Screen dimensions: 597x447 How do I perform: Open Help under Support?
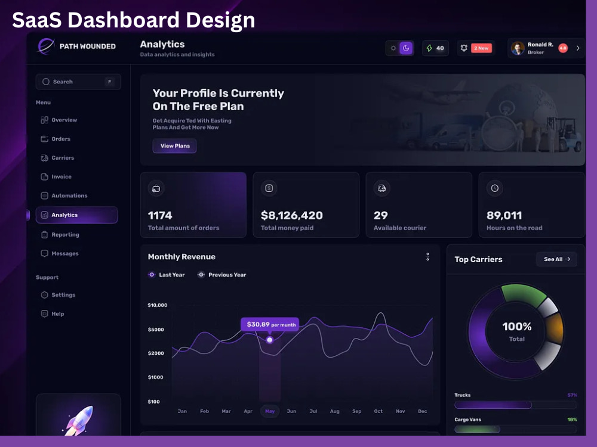[x=52, y=314]
